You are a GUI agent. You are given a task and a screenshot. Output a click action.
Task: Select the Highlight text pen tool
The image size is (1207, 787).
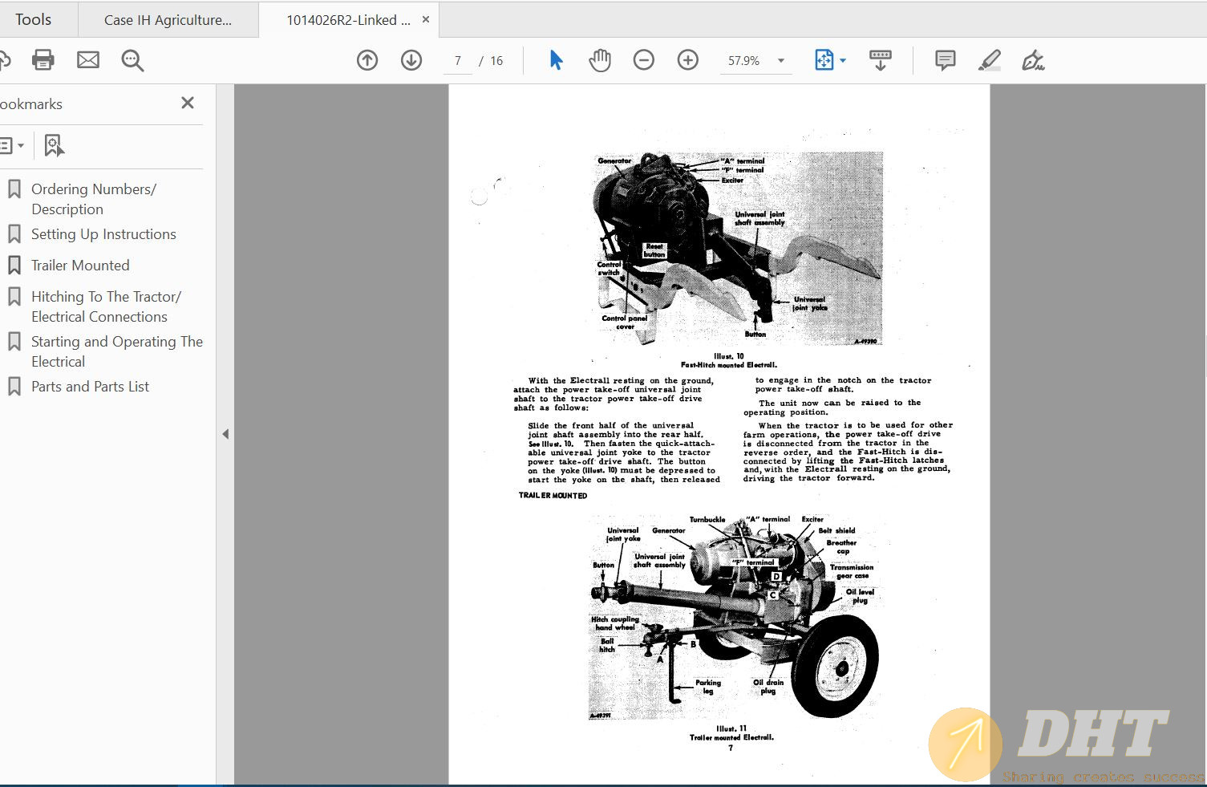pos(990,60)
